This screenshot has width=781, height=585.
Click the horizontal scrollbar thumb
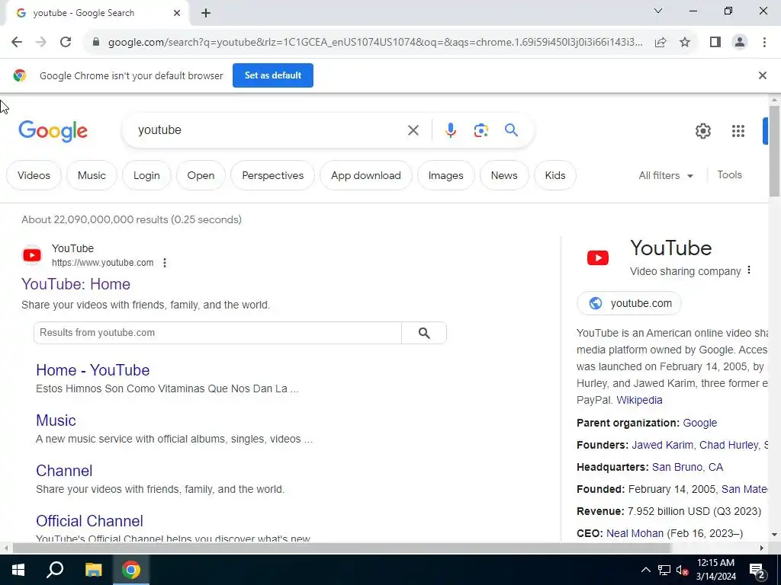[342, 548]
